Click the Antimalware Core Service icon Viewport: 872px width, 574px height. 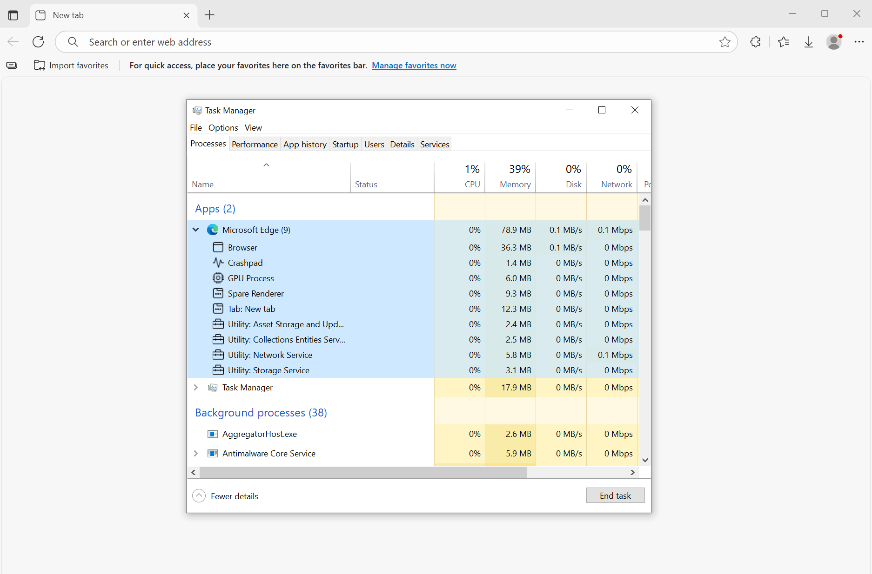point(213,454)
